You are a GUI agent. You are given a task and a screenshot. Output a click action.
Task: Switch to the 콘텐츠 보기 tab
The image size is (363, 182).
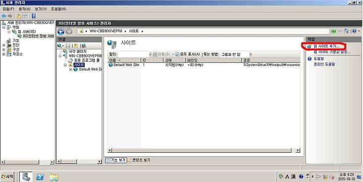(139, 160)
